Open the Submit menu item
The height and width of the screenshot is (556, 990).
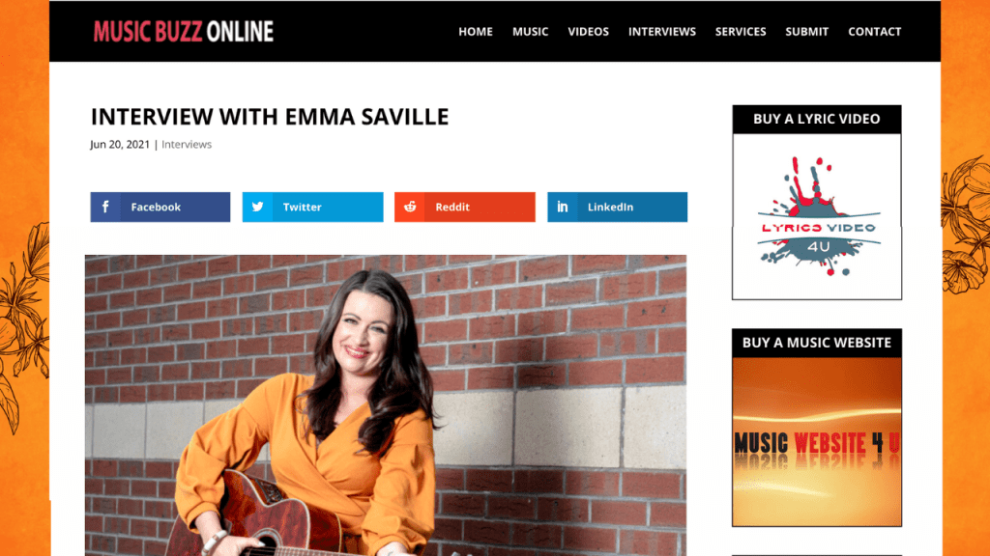point(806,32)
